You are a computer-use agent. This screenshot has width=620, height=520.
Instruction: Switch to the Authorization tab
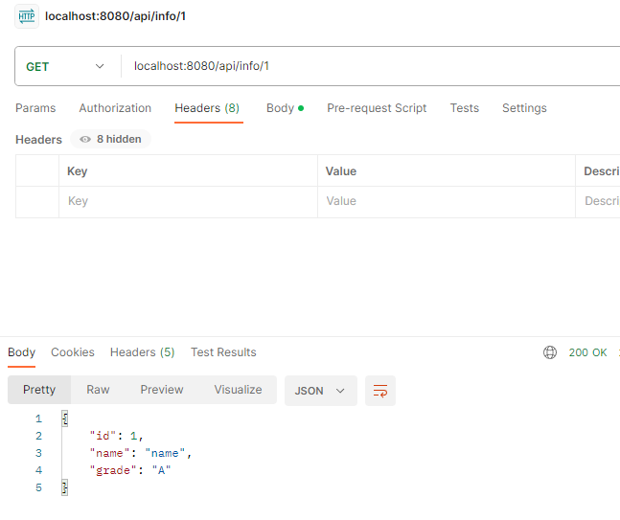(115, 108)
